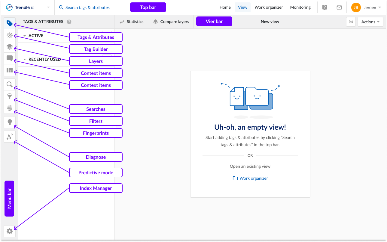Open the Searches magnifier icon in sidebar

10,84
